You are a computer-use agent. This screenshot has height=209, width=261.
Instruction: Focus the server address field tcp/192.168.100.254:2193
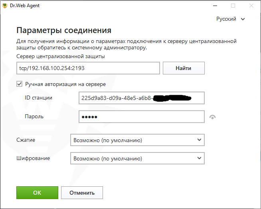pos(88,68)
